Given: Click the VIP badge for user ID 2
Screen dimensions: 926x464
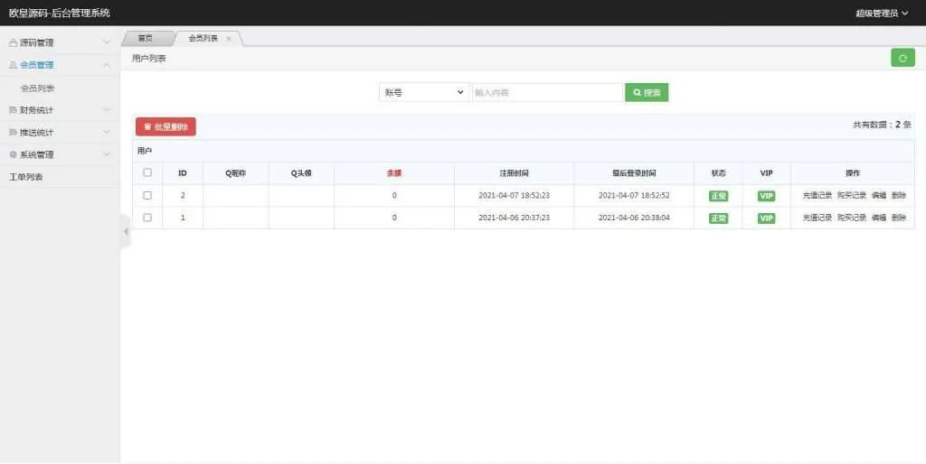Looking at the screenshot, I should (x=766, y=196).
